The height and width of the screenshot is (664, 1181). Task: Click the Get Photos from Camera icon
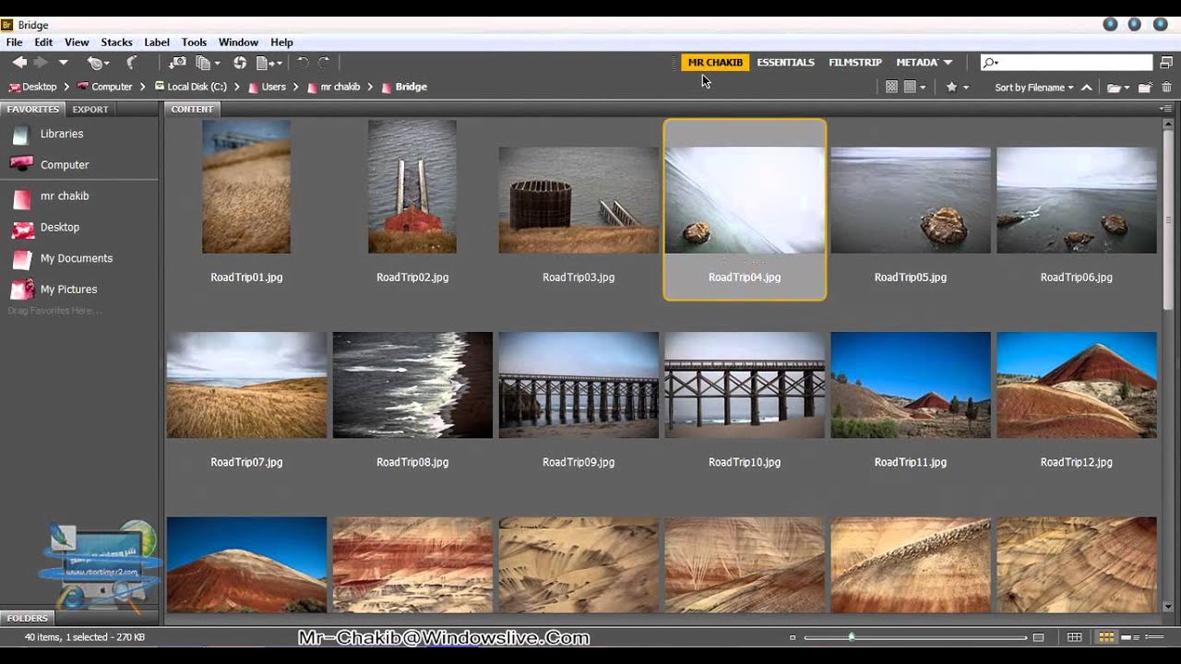177,63
